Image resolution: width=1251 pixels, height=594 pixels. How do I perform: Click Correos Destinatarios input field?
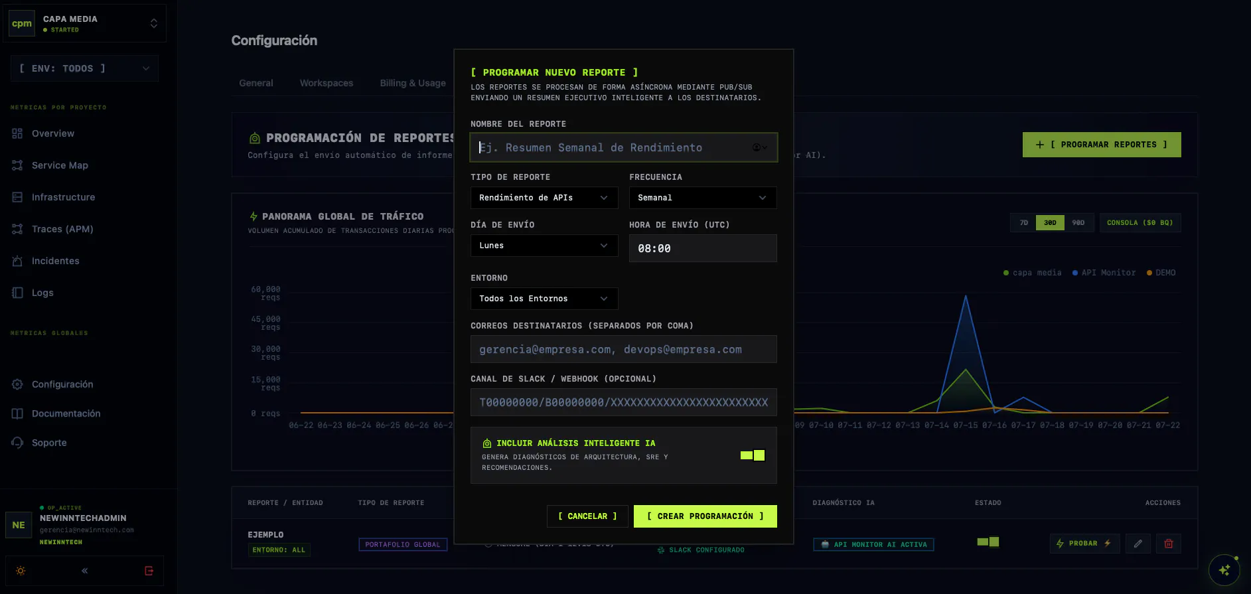pos(623,349)
